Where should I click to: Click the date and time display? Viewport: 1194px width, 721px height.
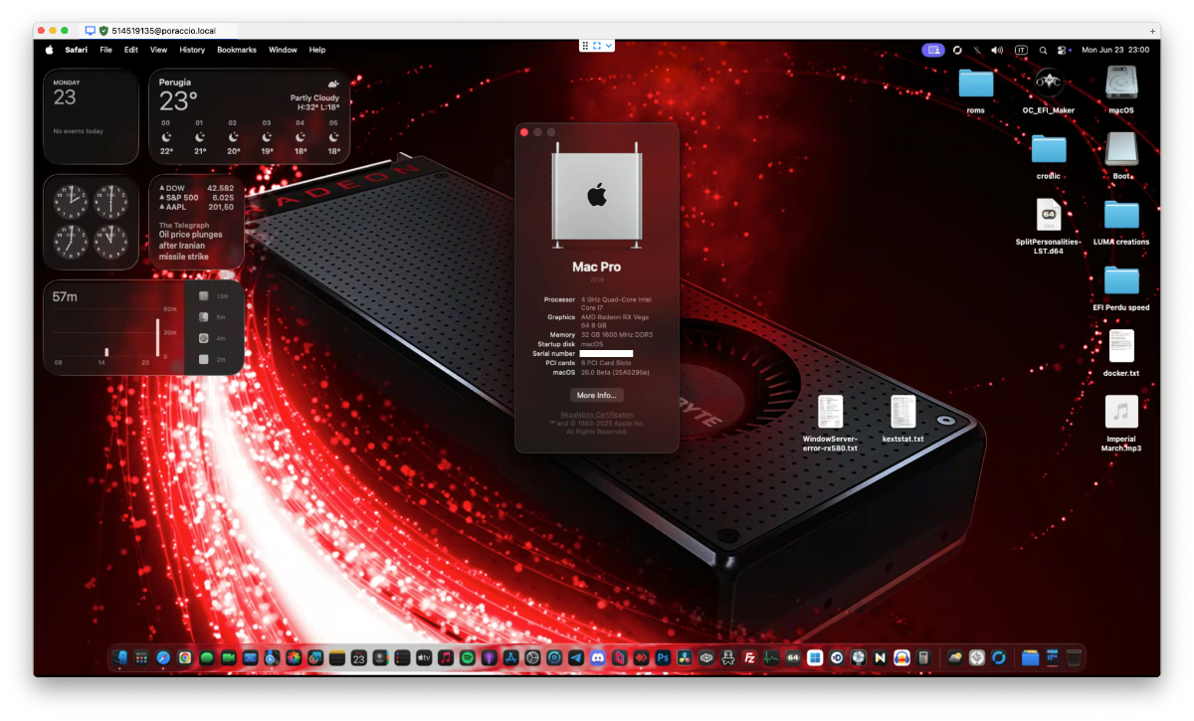pyautogui.click(x=1115, y=50)
